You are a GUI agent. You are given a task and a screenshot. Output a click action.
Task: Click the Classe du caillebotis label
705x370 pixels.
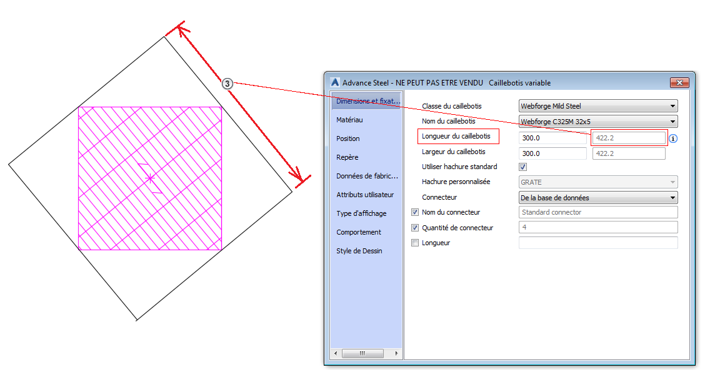pos(451,106)
